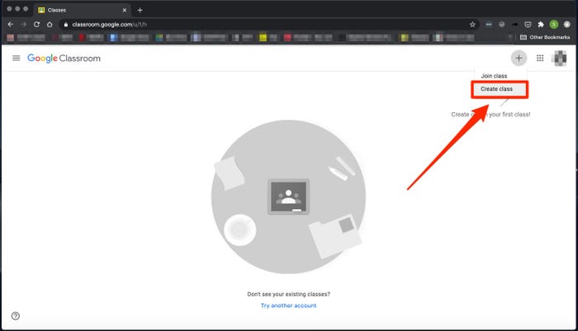Reload the current page
The height and width of the screenshot is (331, 578).
(36, 24)
